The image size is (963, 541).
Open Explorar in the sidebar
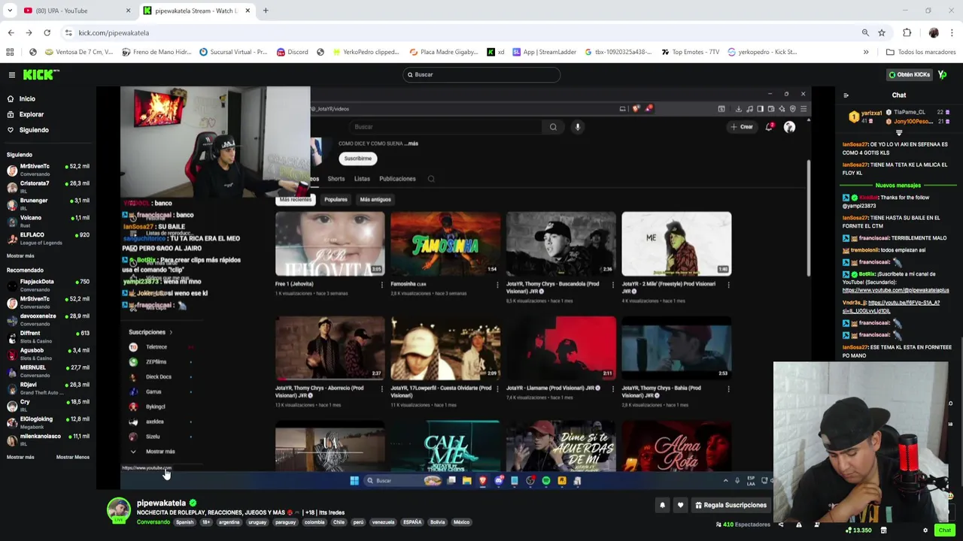coord(31,114)
